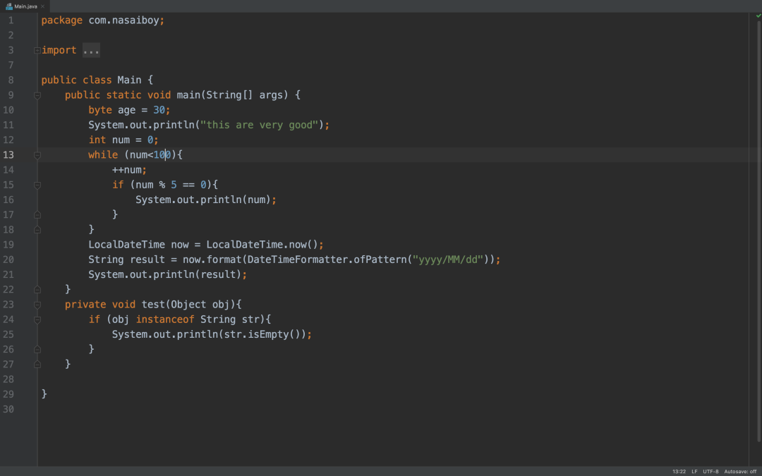Collapse the while loop fold arrow
The height and width of the screenshot is (476, 762).
click(37, 154)
